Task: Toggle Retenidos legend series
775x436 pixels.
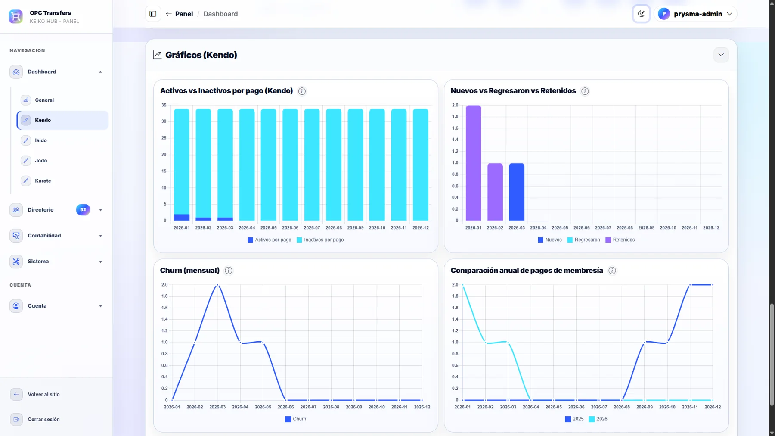Action: pos(620,240)
